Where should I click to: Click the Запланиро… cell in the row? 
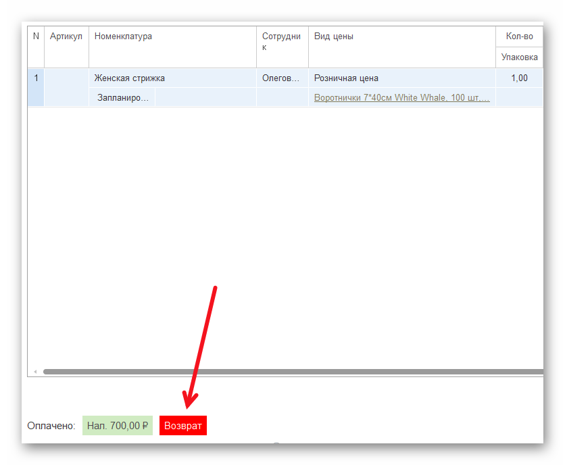click(122, 98)
